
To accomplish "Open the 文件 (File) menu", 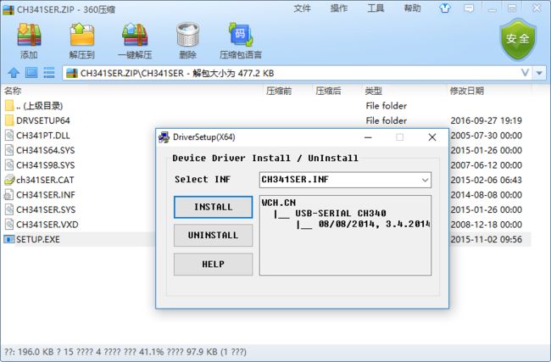I will pos(303,8).
